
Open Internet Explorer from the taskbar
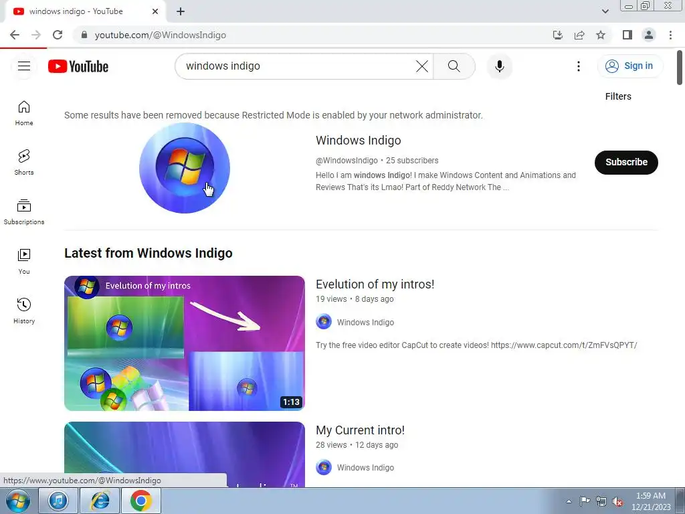pyautogui.click(x=100, y=501)
